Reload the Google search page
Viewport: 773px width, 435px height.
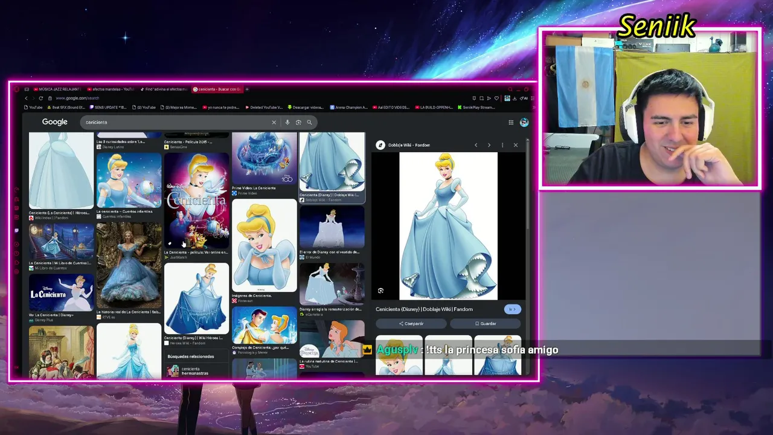41,98
